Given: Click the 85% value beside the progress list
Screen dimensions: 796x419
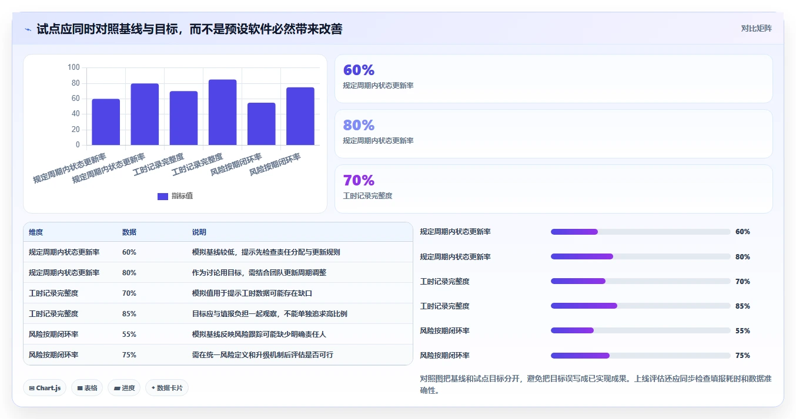Looking at the screenshot, I should pyautogui.click(x=743, y=306).
